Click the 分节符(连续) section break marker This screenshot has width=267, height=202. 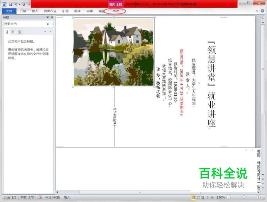(x=115, y=117)
